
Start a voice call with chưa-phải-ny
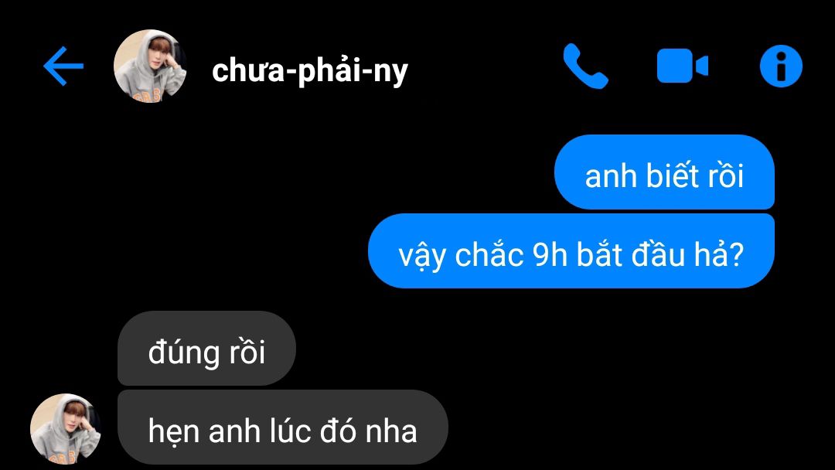[x=585, y=66]
